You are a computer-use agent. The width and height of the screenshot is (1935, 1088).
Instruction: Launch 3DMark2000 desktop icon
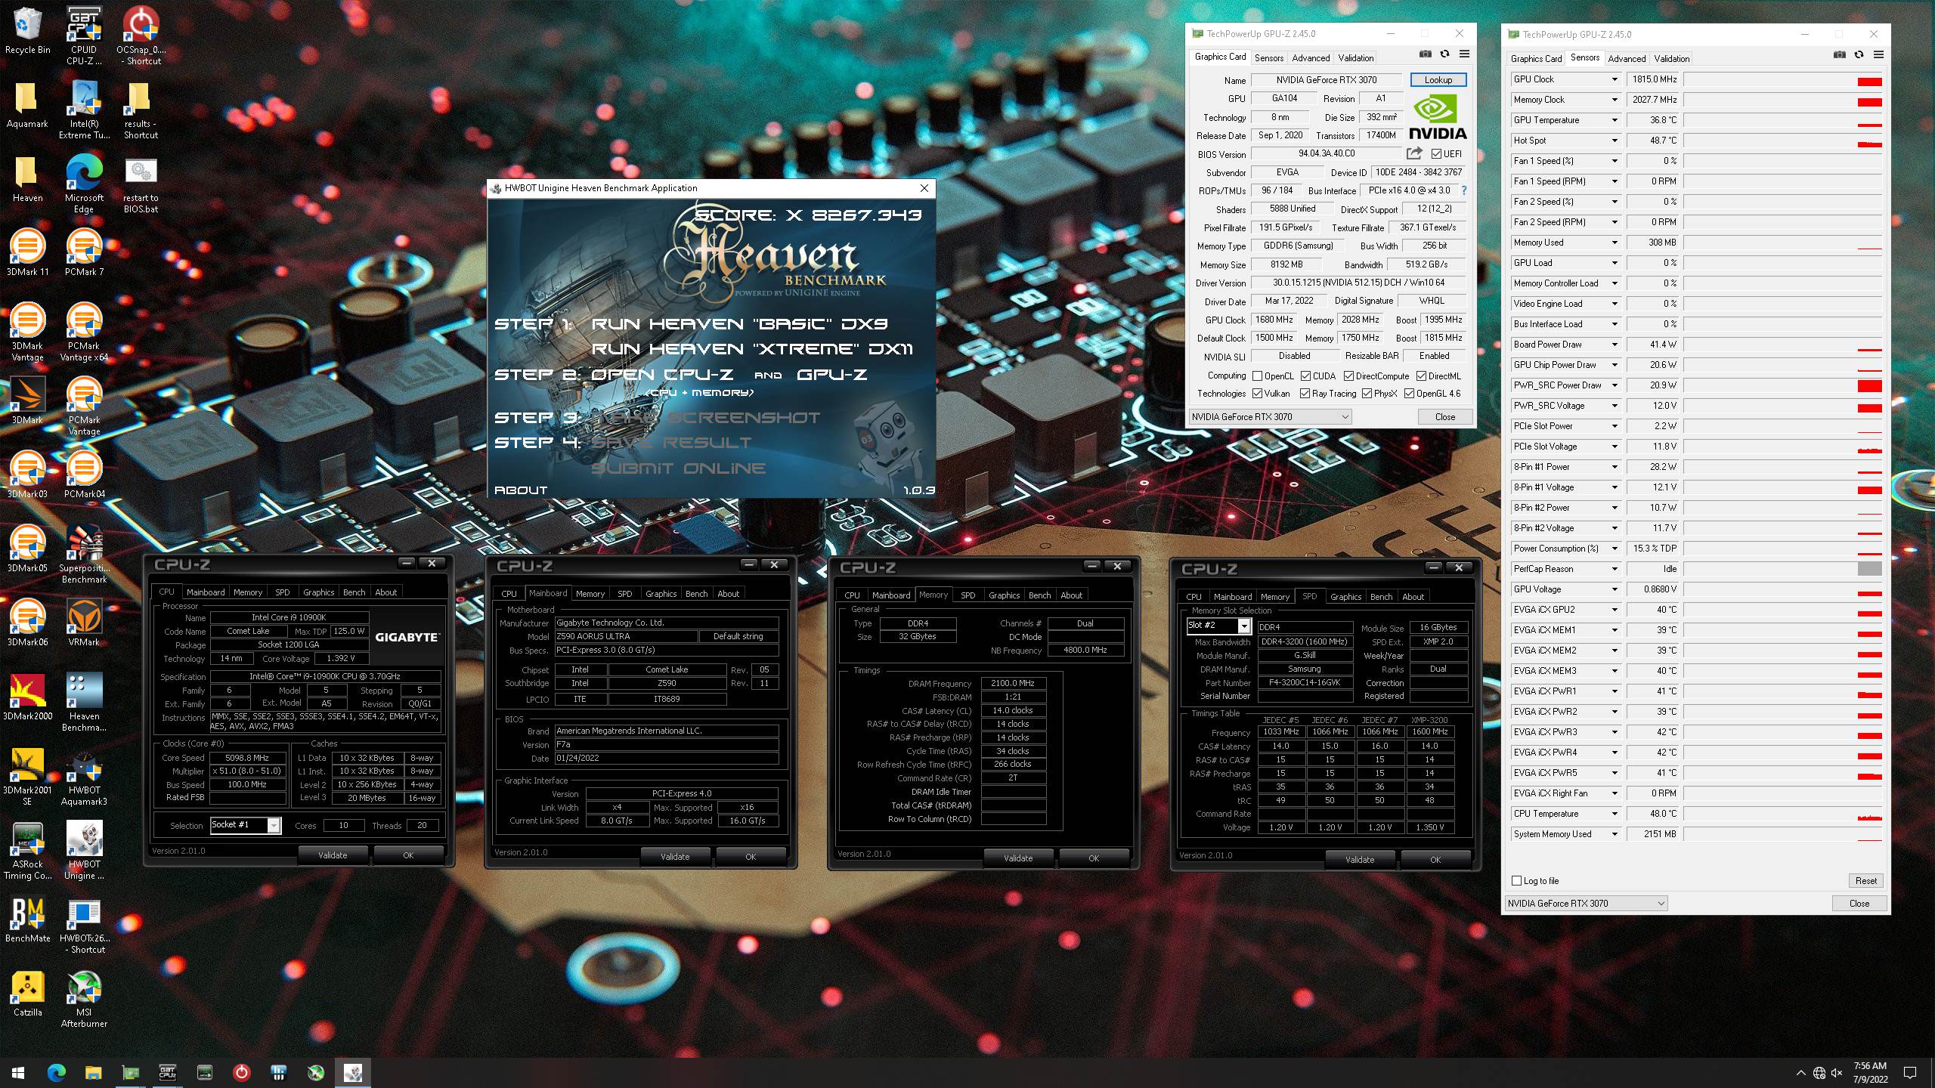click(x=27, y=697)
